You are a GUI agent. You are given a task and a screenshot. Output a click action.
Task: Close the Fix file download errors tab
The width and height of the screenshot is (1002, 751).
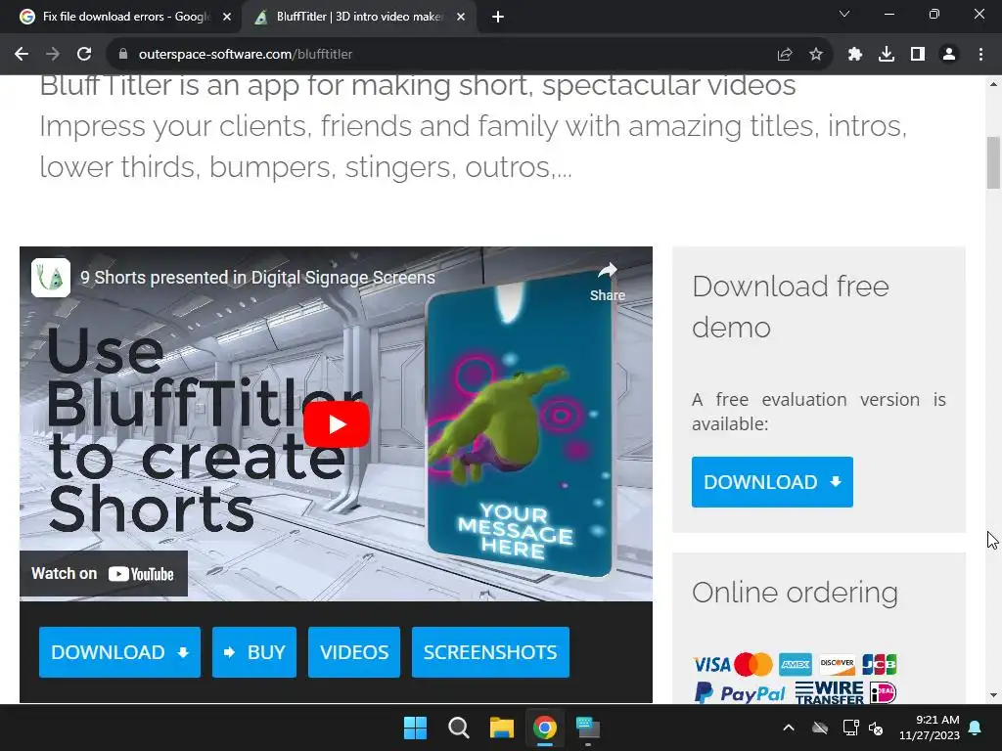coord(227,18)
